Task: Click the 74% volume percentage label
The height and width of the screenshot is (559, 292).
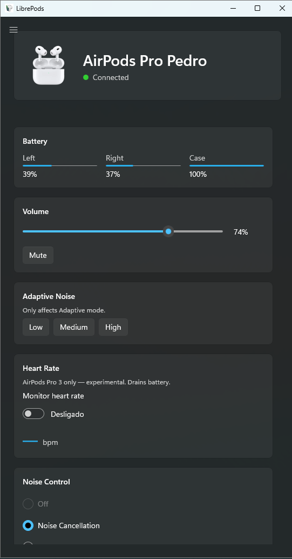Action: coord(241,232)
